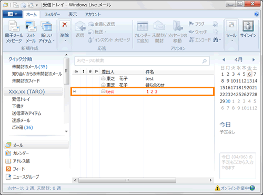Switch to メール view
The height and width of the screenshot is (195, 263).
(36, 145)
